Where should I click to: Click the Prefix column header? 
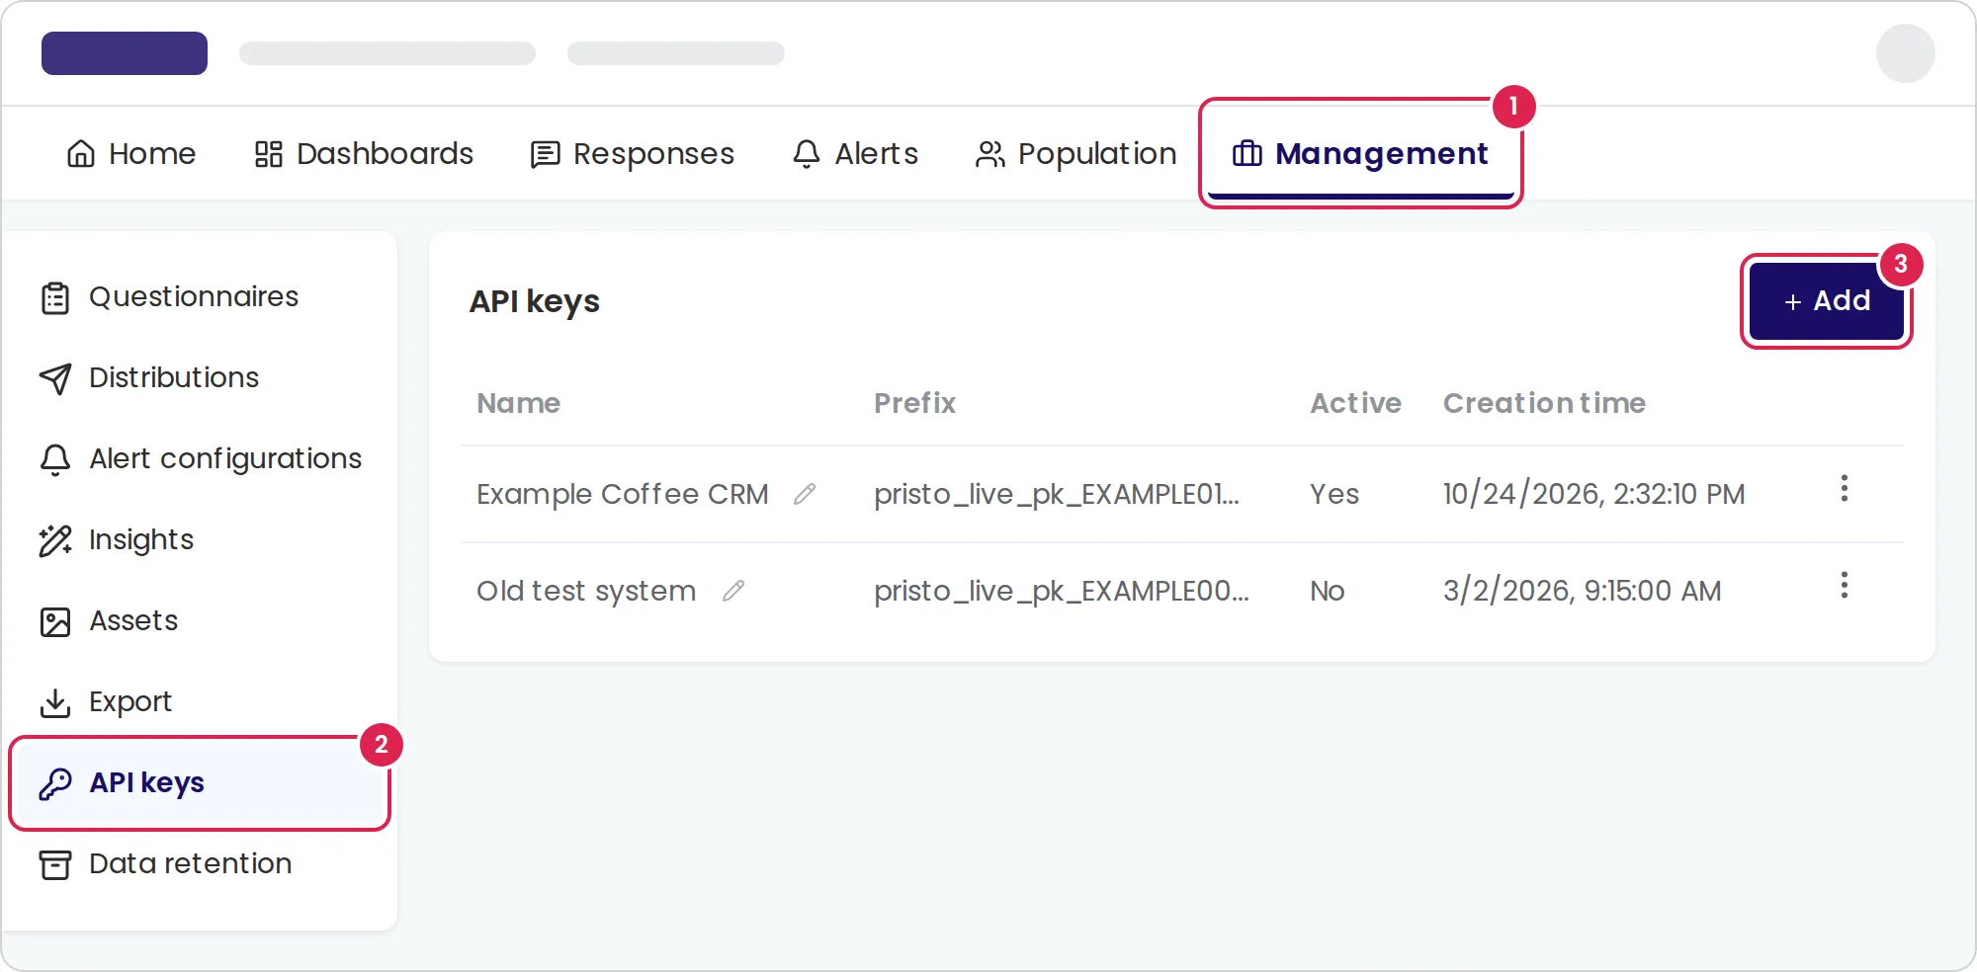914,403
